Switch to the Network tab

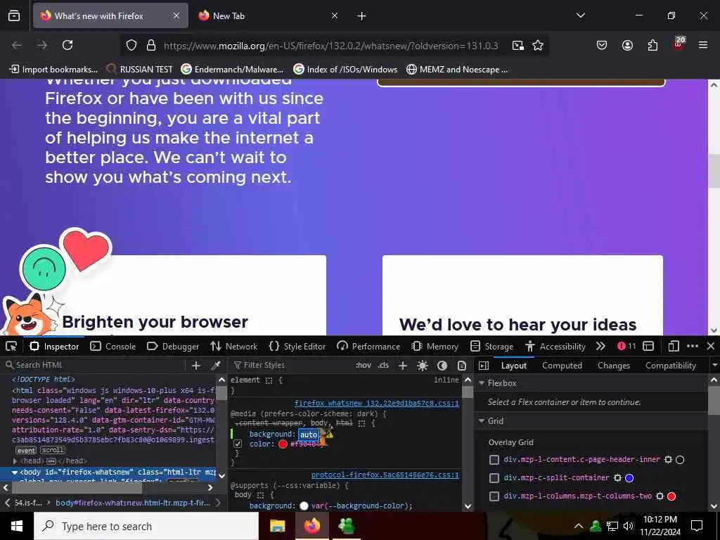coord(233,346)
